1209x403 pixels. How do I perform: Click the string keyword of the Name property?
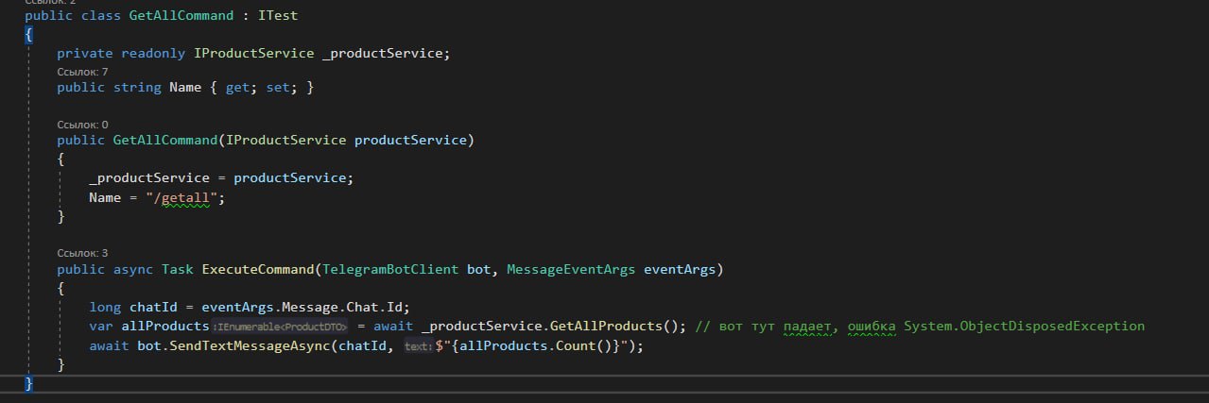click(137, 88)
